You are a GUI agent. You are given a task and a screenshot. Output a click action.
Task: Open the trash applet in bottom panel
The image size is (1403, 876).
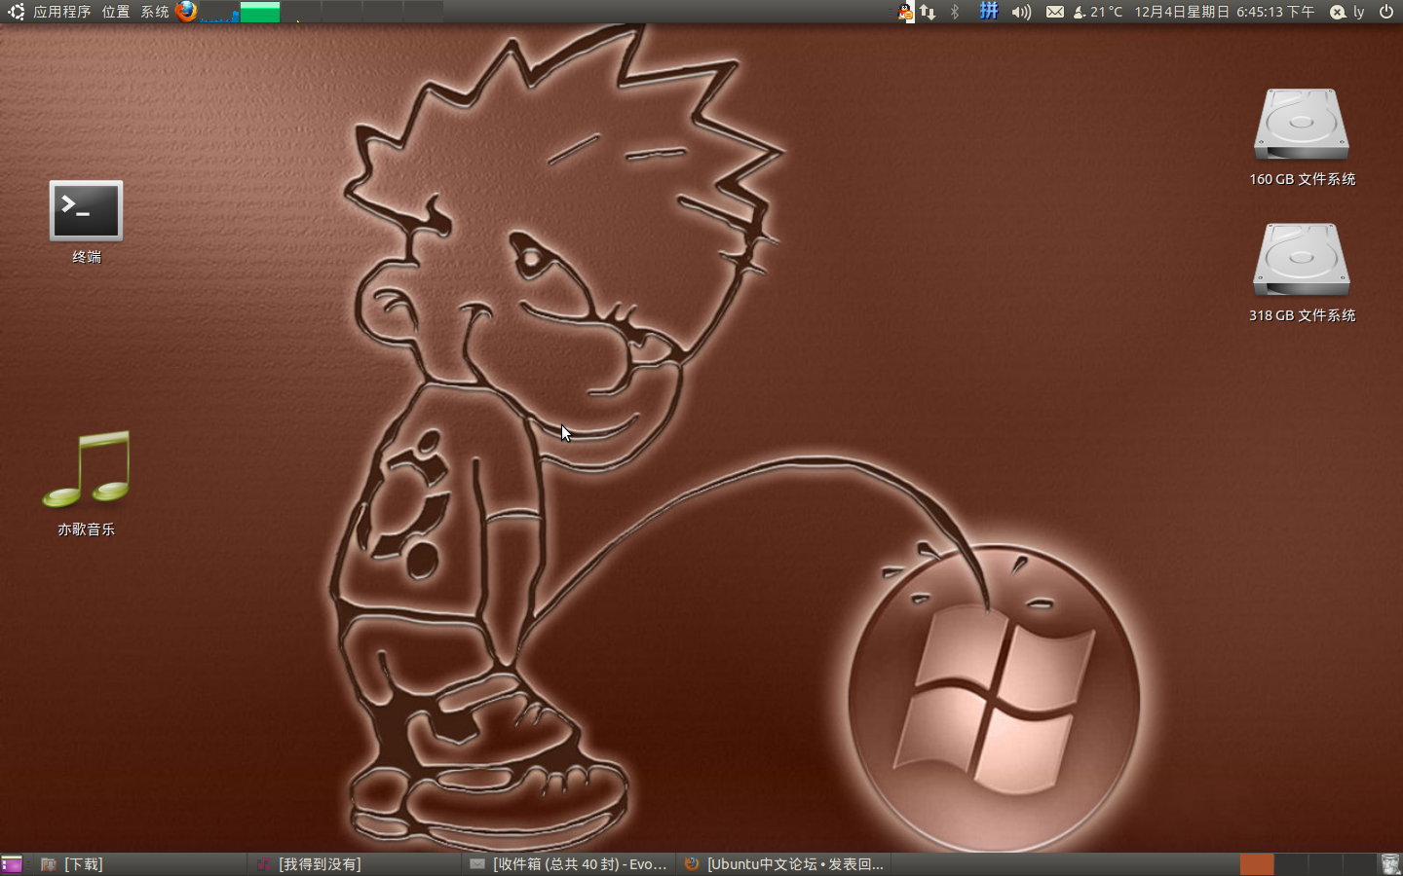(1390, 864)
